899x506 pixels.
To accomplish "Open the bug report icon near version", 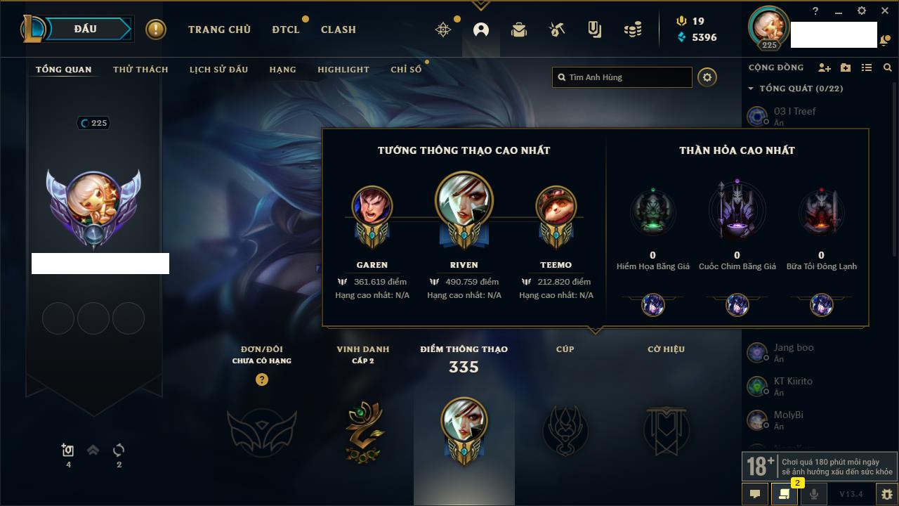I will pos(887,494).
